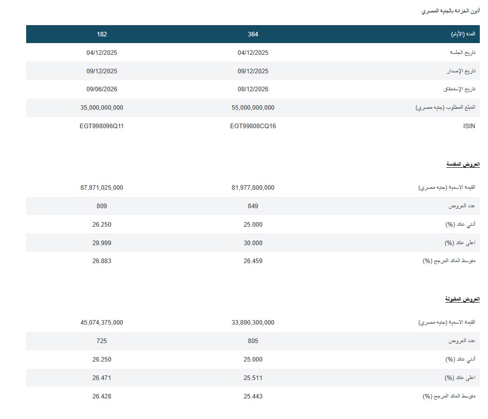Image resolution: width=488 pixels, height=419 pixels.
Task: Select the weighted average yield 26.428
Action: coord(102,396)
